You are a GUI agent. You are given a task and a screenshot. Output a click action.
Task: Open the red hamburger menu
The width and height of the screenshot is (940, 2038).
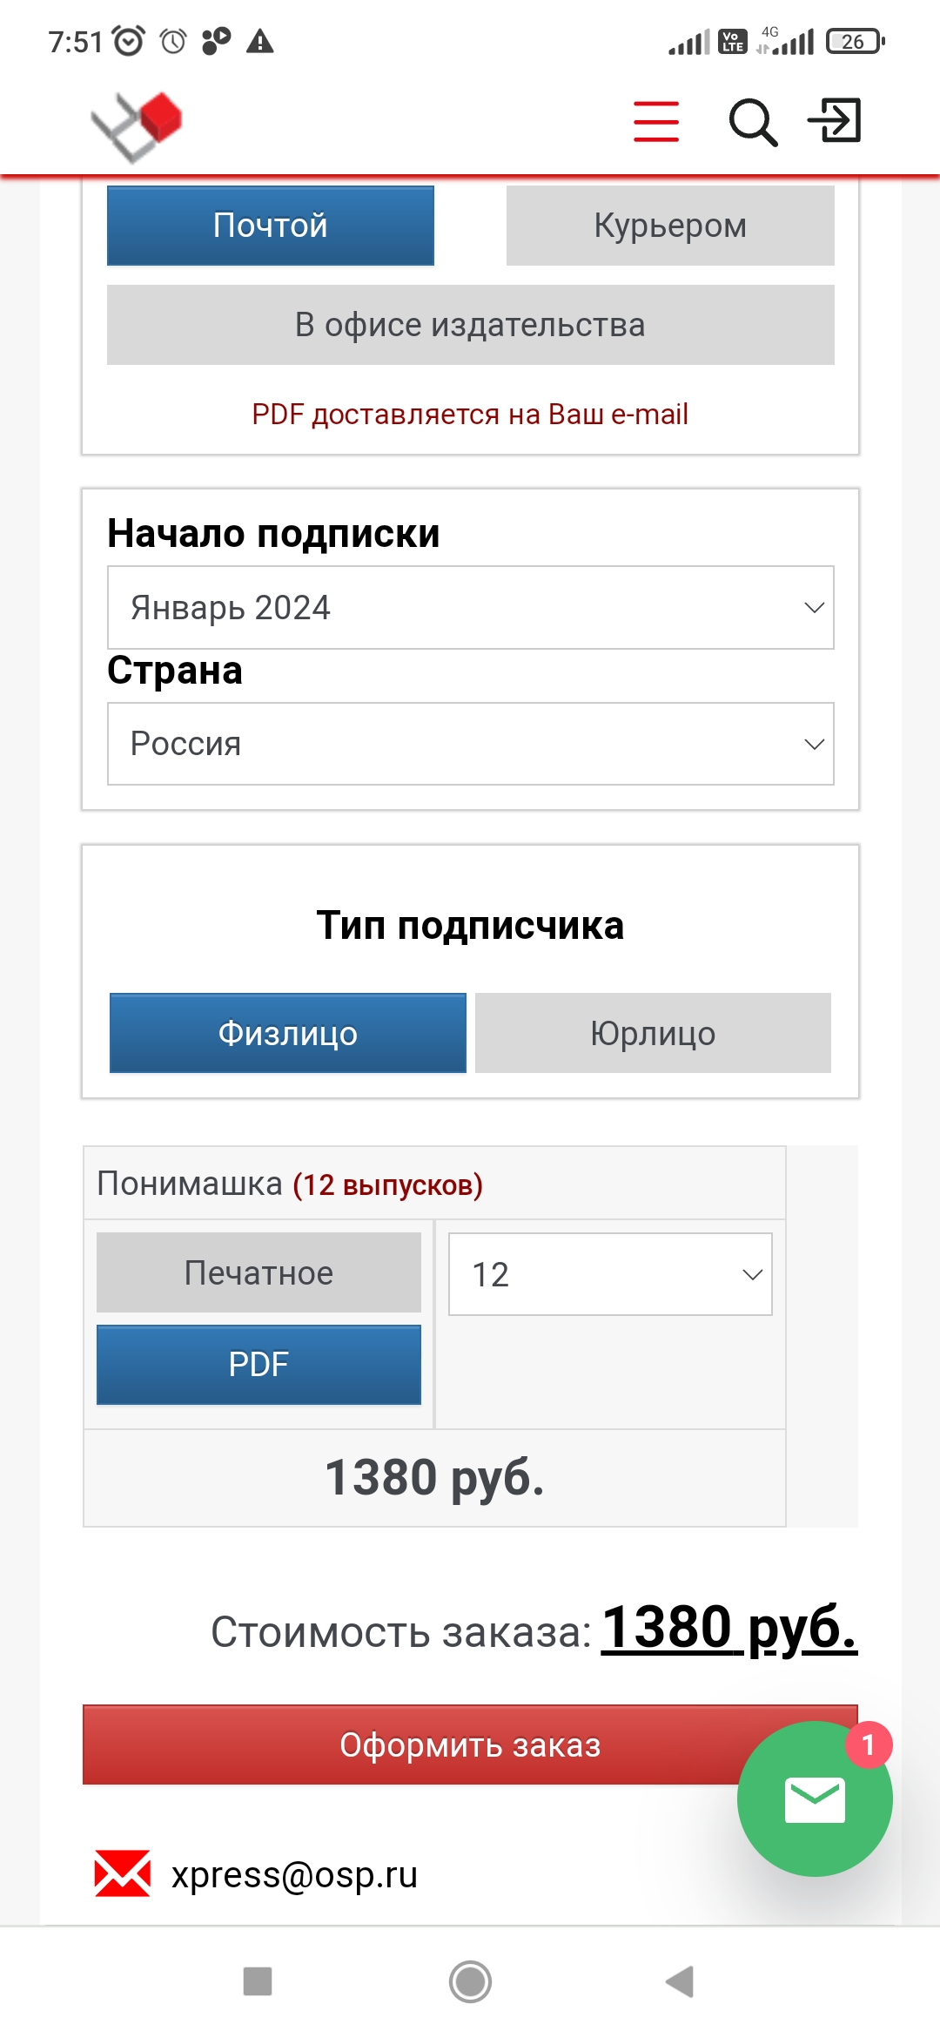pos(656,121)
